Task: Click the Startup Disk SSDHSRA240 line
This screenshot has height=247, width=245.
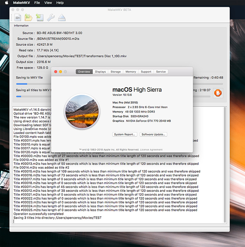Action: coord(131,116)
